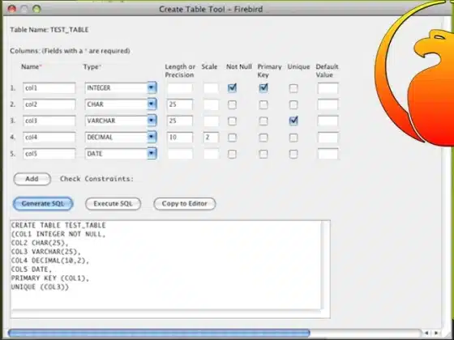Click the col1 name field
Image resolution: width=454 pixels, height=340 pixels.
pos(49,88)
